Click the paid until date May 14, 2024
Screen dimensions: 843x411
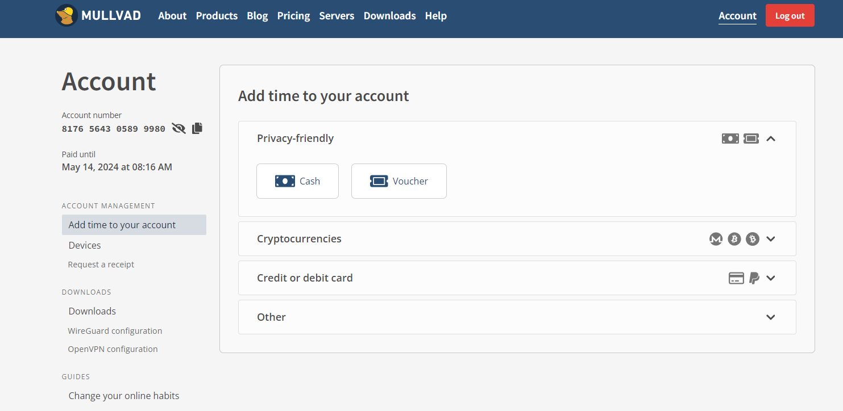pyautogui.click(x=117, y=167)
